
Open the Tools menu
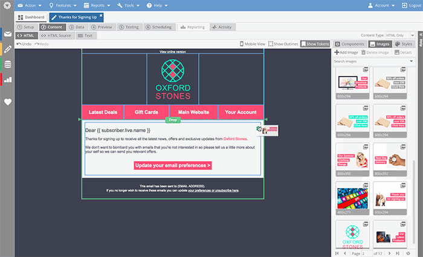(x=128, y=5)
